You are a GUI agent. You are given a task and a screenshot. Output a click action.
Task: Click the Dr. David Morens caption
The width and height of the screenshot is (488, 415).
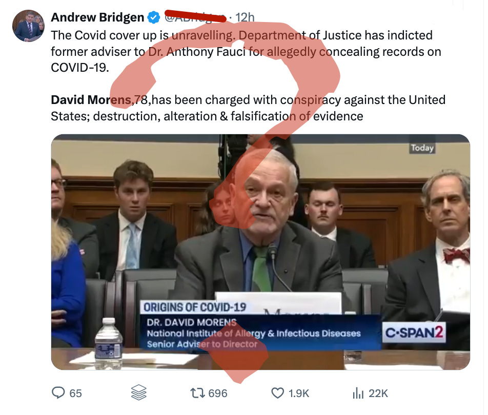coord(192,322)
